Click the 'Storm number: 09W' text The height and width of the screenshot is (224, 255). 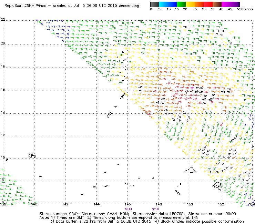coord(59,214)
